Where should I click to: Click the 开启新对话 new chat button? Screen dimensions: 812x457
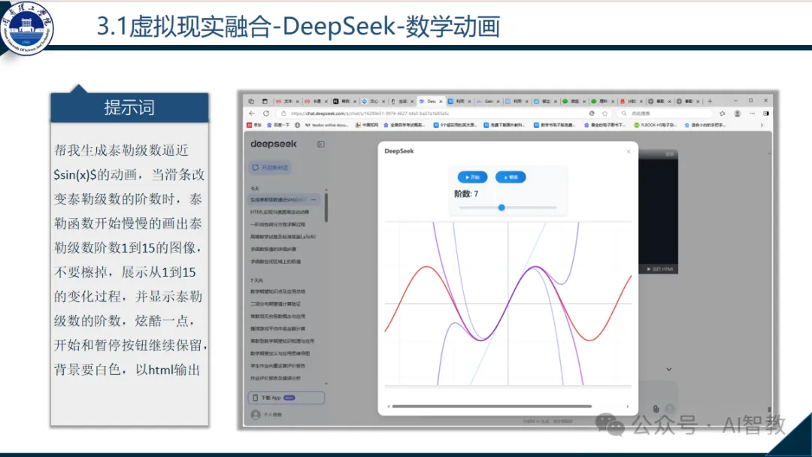[x=271, y=168]
